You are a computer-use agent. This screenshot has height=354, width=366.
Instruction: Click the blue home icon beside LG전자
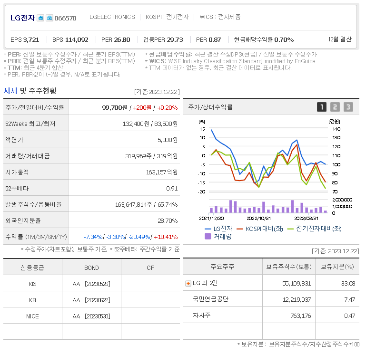[40, 18]
